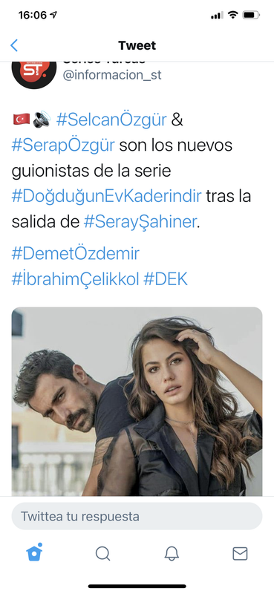Tap the Twittea tu respuesta field
The height and width of the screenshot is (594, 274).
[x=137, y=516]
